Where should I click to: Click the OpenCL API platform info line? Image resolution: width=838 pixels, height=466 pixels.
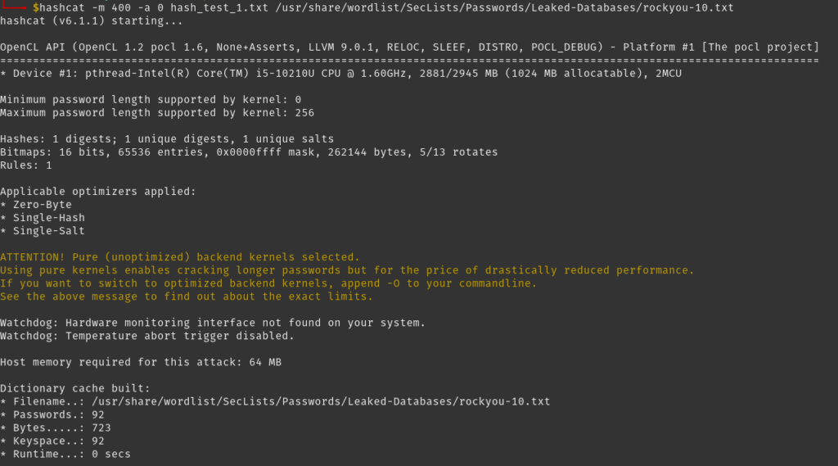coord(409,47)
